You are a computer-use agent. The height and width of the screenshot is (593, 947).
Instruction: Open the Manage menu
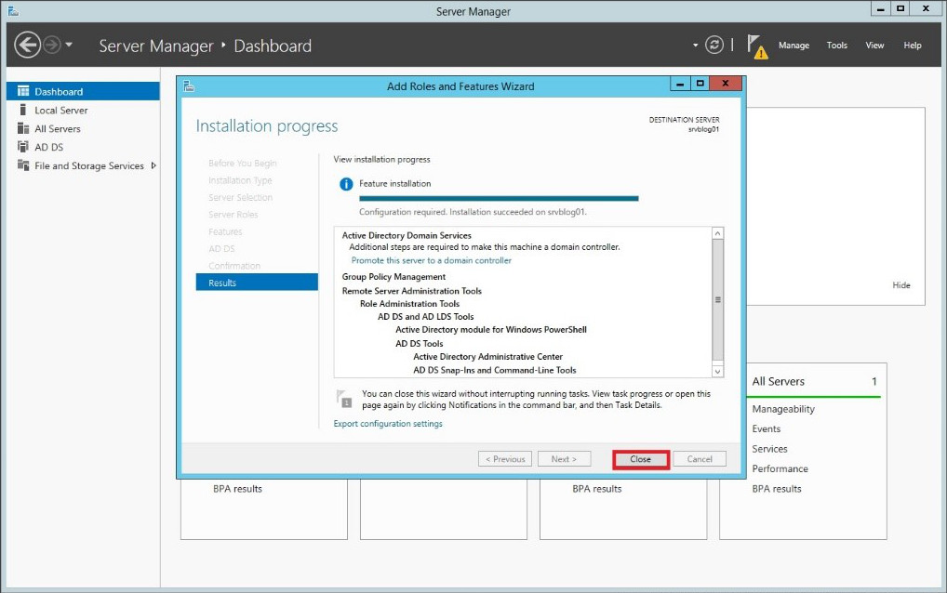click(794, 46)
